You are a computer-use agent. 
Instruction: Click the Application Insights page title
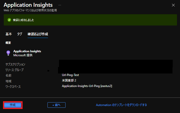[x=28, y=5]
